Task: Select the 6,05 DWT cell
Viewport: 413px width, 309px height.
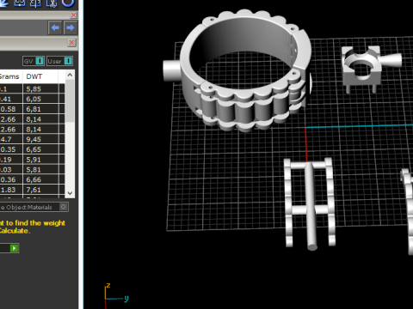Action: 40,99
